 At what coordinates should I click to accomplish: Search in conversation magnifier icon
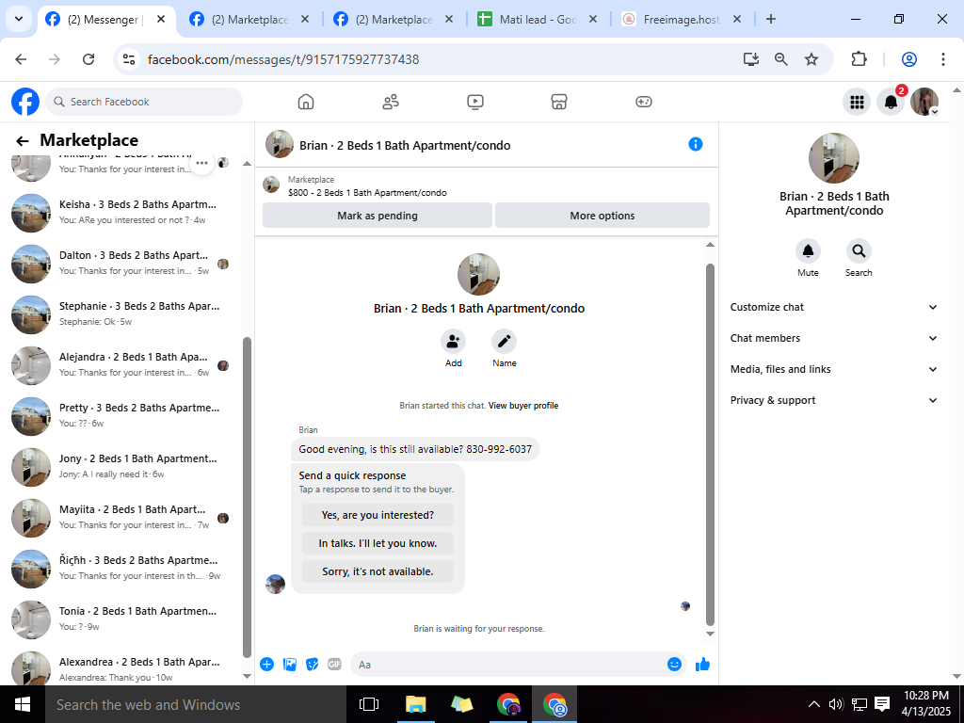click(859, 250)
